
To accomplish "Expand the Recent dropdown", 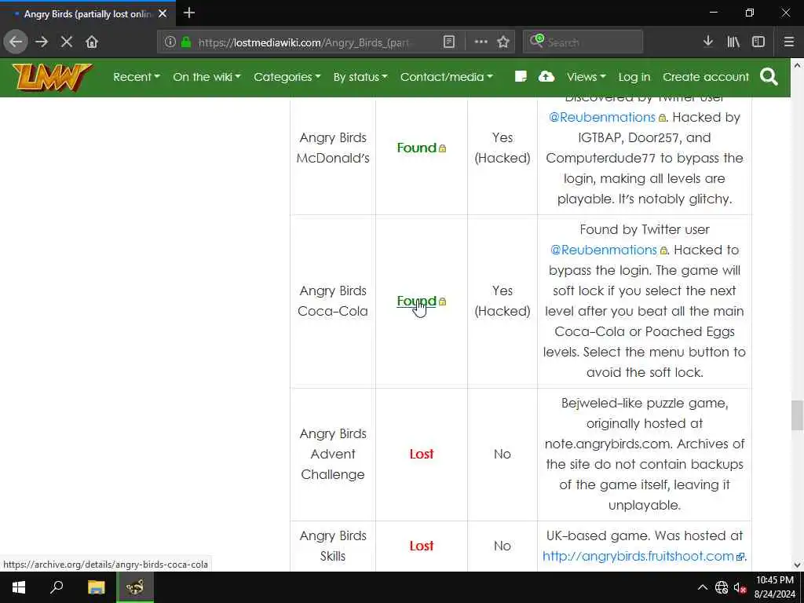I will [x=137, y=77].
